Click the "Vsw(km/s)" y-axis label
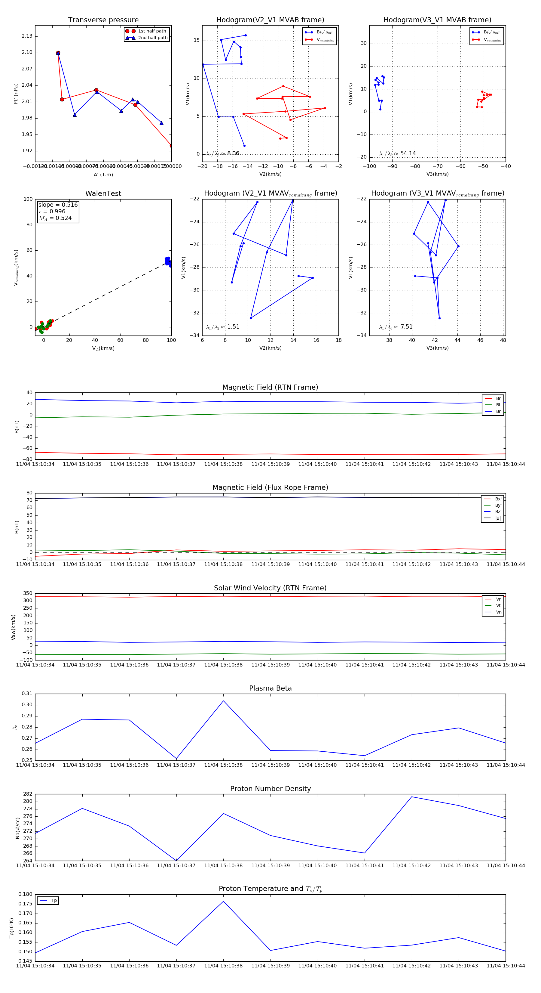The image size is (541, 993). [x=13, y=627]
